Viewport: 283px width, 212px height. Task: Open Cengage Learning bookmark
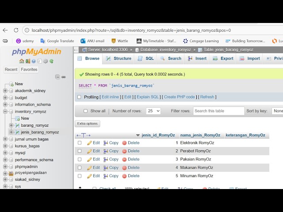201,41
